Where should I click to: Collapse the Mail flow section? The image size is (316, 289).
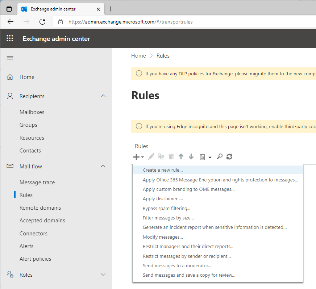[x=103, y=166]
